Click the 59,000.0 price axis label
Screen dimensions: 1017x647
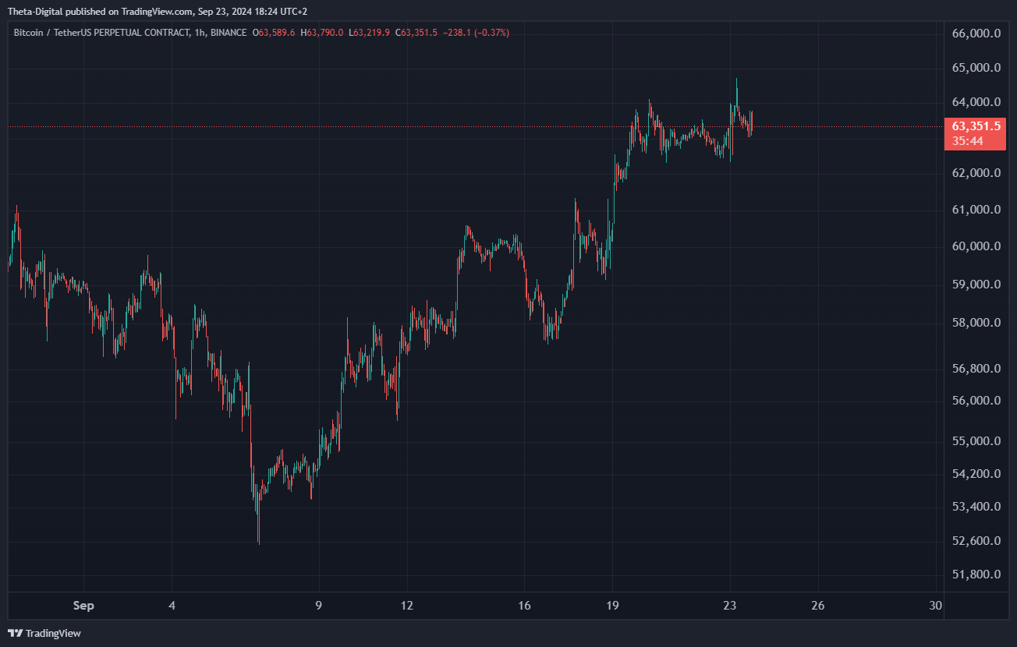click(x=976, y=285)
